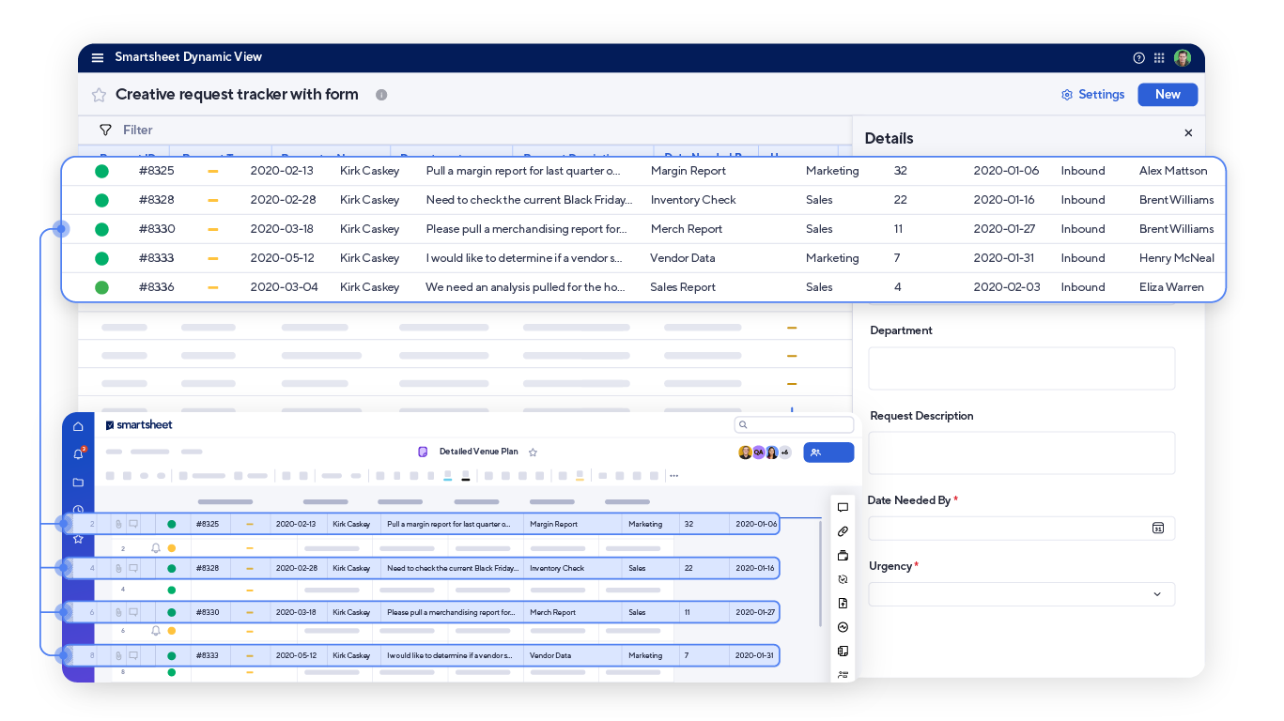Viewport: 1284px width, 721px height.
Task: Click the New button
Action: pyautogui.click(x=1168, y=94)
